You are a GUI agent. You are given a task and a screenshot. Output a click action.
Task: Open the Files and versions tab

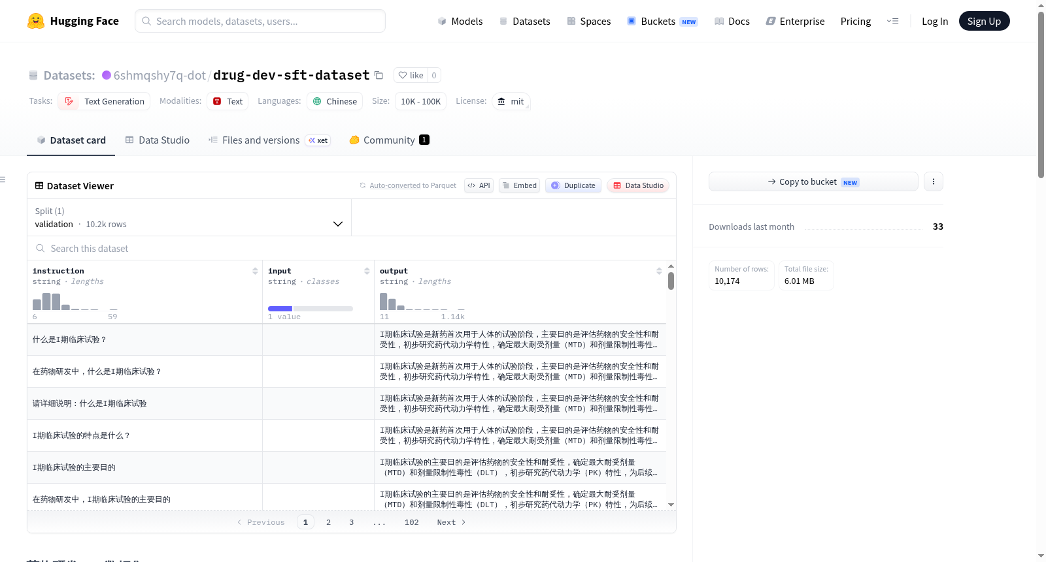tap(269, 140)
